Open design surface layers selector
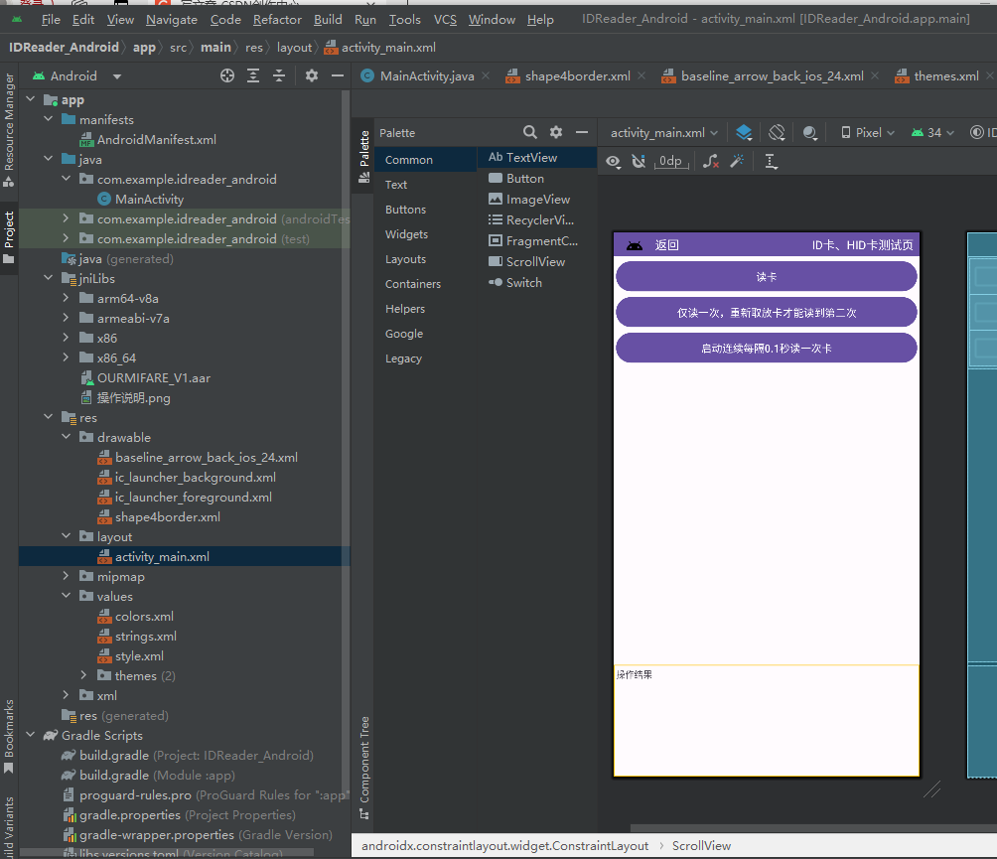This screenshot has height=859, width=997. click(x=744, y=132)
